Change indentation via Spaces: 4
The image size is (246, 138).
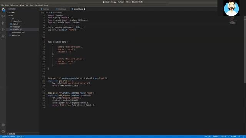(x=216, y=136)
